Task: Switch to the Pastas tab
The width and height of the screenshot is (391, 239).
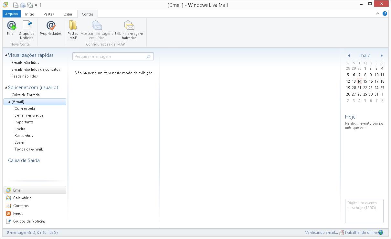Action: click(x=49, y=14)
